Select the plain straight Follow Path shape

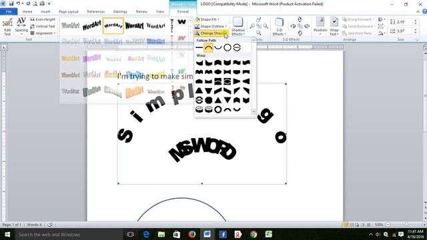(199, 47)
